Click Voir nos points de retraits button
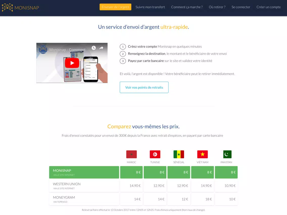287x215 pixels. (x=144, y=87)
